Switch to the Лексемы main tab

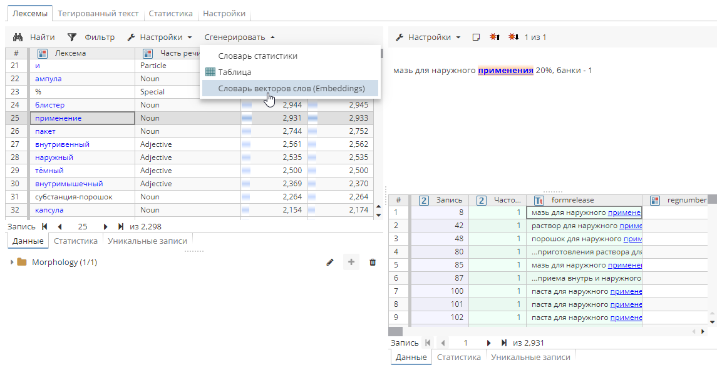29,13
